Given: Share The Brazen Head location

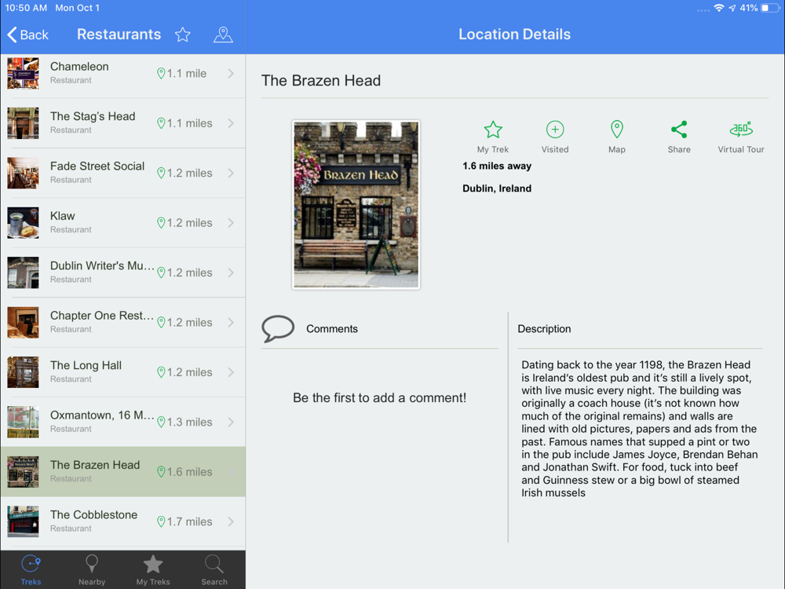Looking at the screenshot, I should point(679,137).
